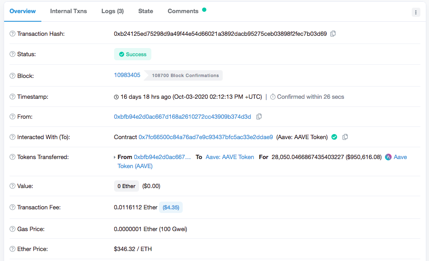This screenshot has width=429, height=261.
Task: Open contract address 0x7fc66500c84a76ad... link
Action: [206, 137]
